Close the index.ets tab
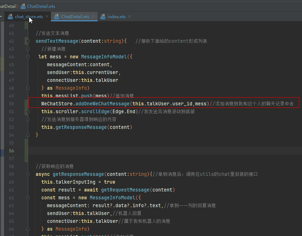Image resolution: width=302 pixels, height=236 pixels. point(129,16)
